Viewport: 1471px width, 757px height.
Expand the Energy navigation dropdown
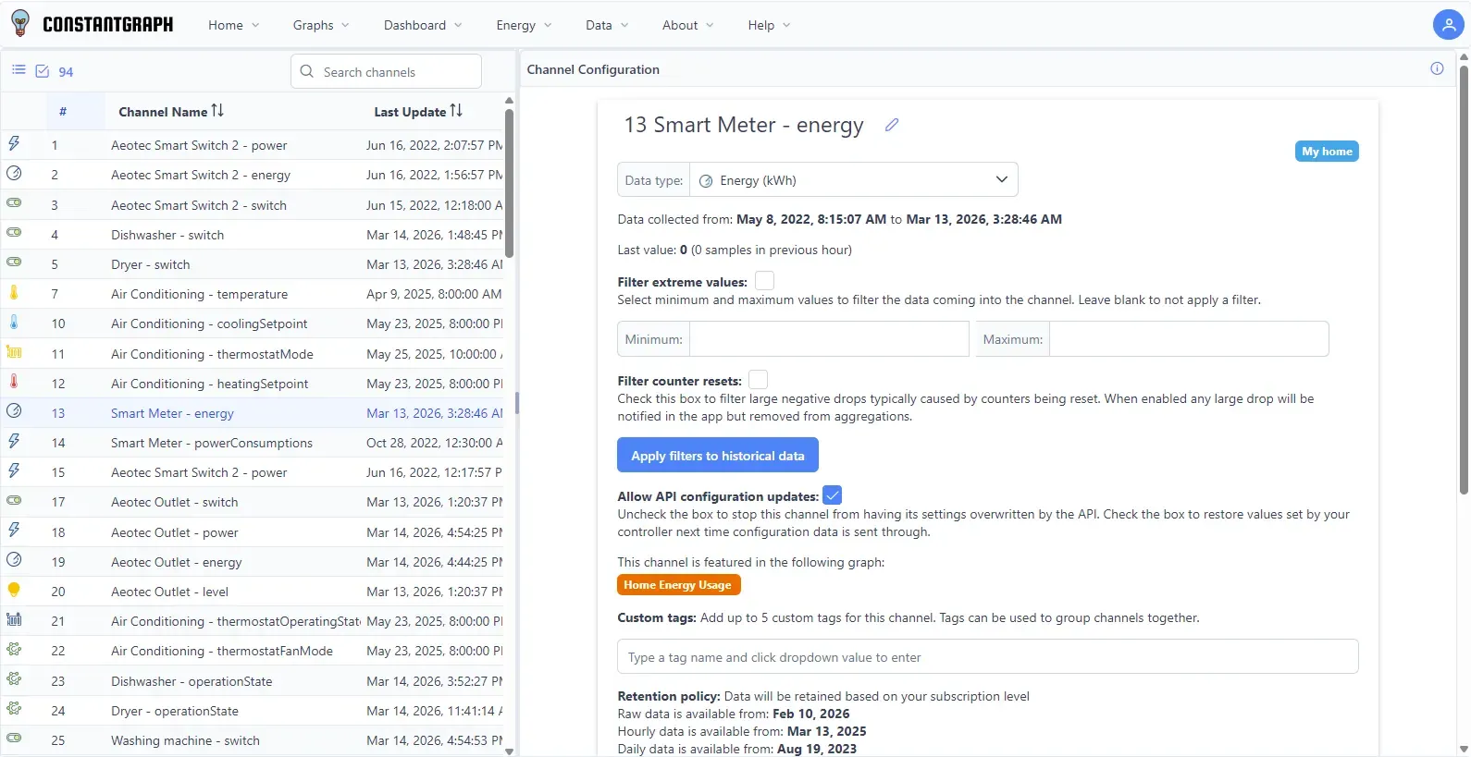tap(523, 25)
